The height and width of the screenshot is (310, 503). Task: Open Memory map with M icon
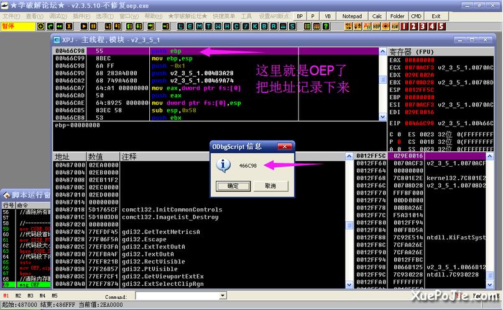[x=198, y=27]
